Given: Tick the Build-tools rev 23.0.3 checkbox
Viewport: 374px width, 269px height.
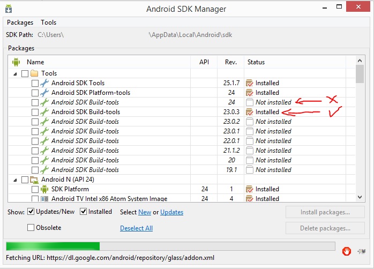Looking at the screenshot, I should [x=35, y=112].
